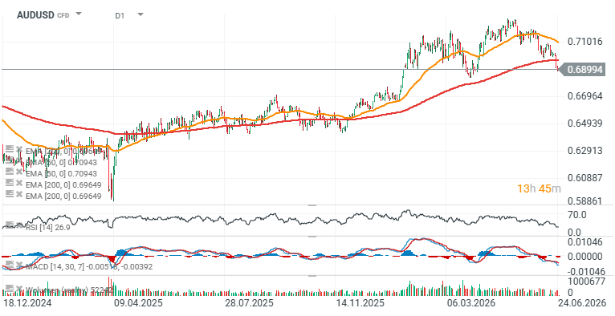Click the D1 timeframe label

pos(120,16)
